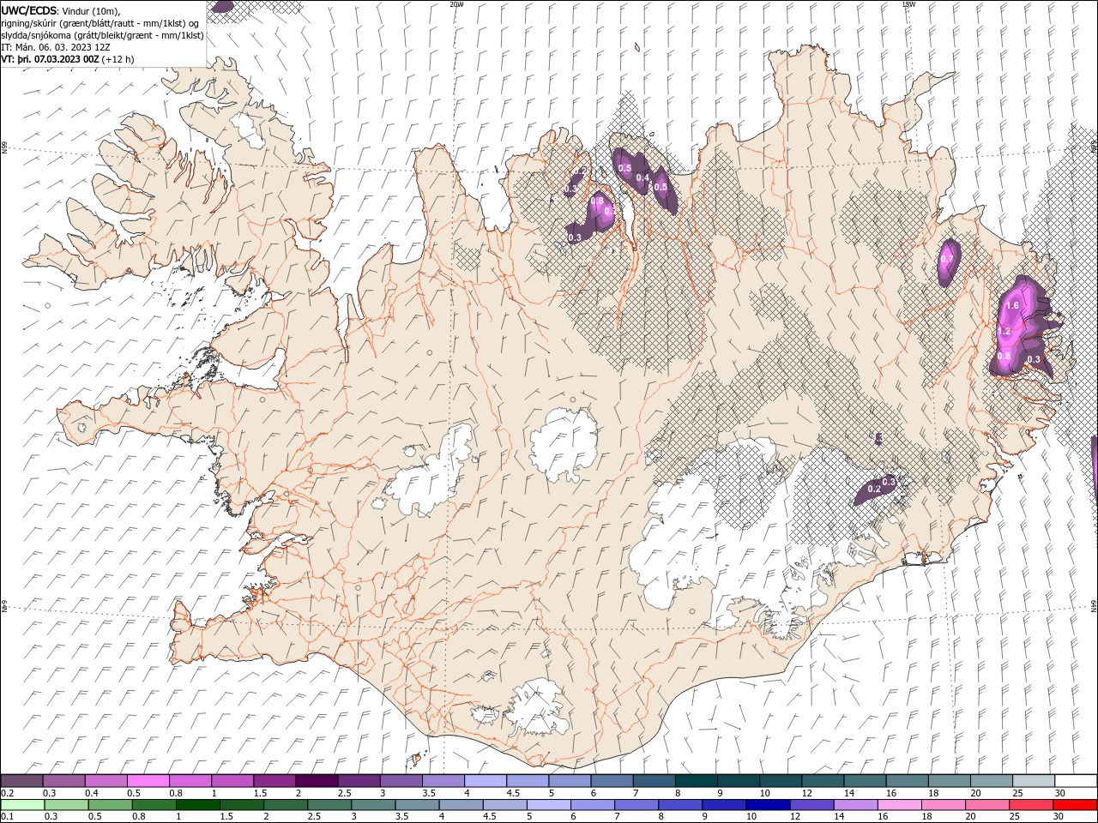Choose the violet rain-scale swatch at 12
This screenshot has width=1098, height=823.
(x=811, y=804)
